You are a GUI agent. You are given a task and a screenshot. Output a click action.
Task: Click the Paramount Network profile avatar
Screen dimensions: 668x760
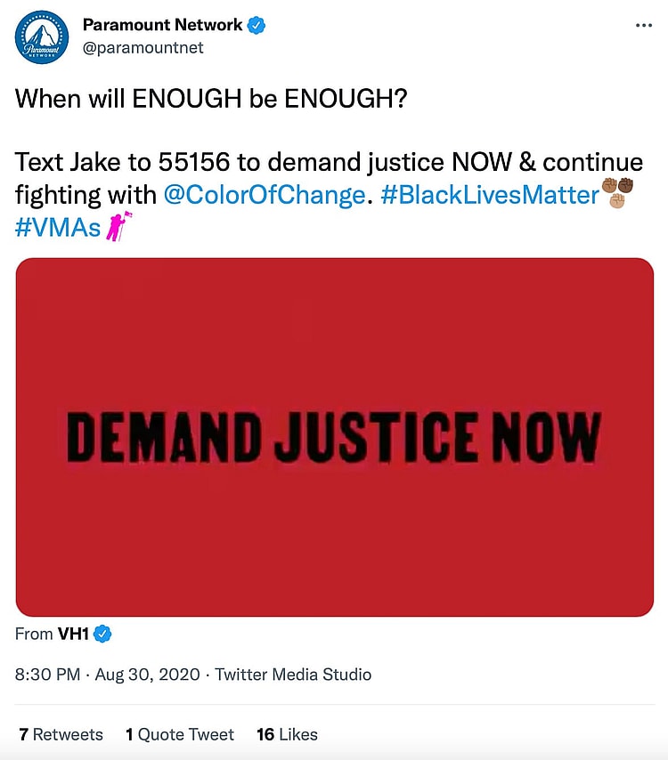pyautogui.click(x=42, y=37)
